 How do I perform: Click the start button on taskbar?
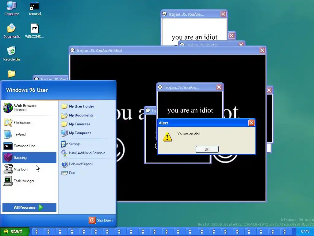15,231
